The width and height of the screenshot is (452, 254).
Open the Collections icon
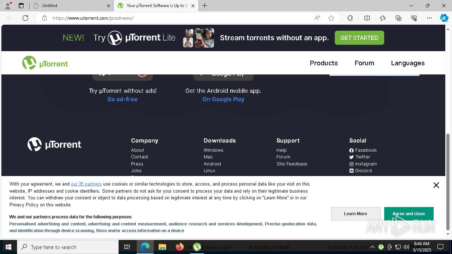pyautogui.click(x=398, y=18)
